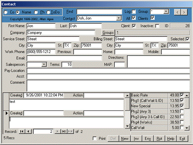Open the Salesperson dropdown
This screenshot has width=193, height=145.
[44, 64]
